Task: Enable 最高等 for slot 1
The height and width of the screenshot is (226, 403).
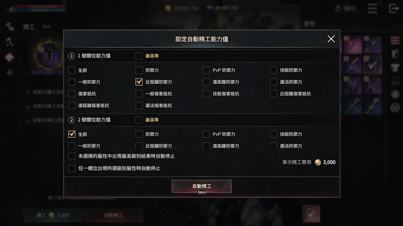Action: [139, 55]
